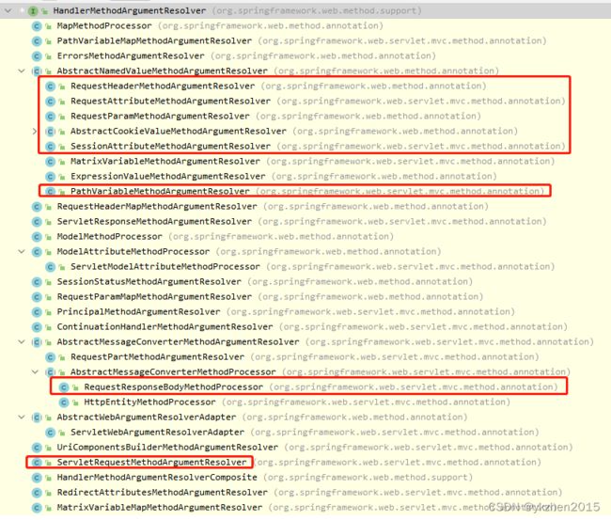Select HttpEntityMethodProcessor class name
Image resolution: width=611 pixels, height=520 pixels.
pyautogui.click(x=150, y=402)
